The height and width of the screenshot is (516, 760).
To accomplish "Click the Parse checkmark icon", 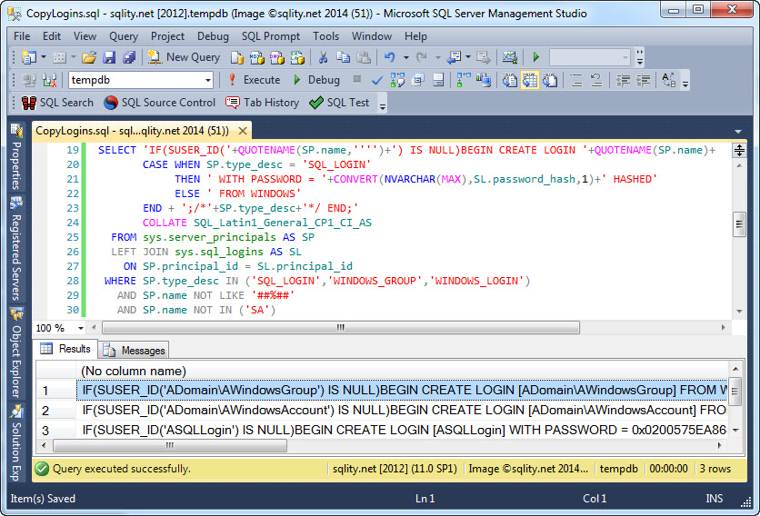I will pos(377,80).
